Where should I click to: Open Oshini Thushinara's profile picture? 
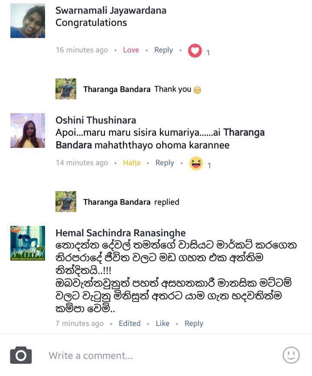28,131
